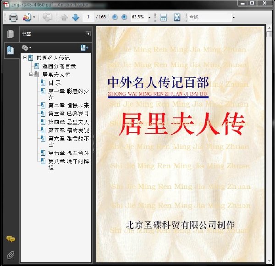Open the find box dropdown arrow
This screenshot has width=275, height=266.
pyautogui.click(x=234, y=17)
